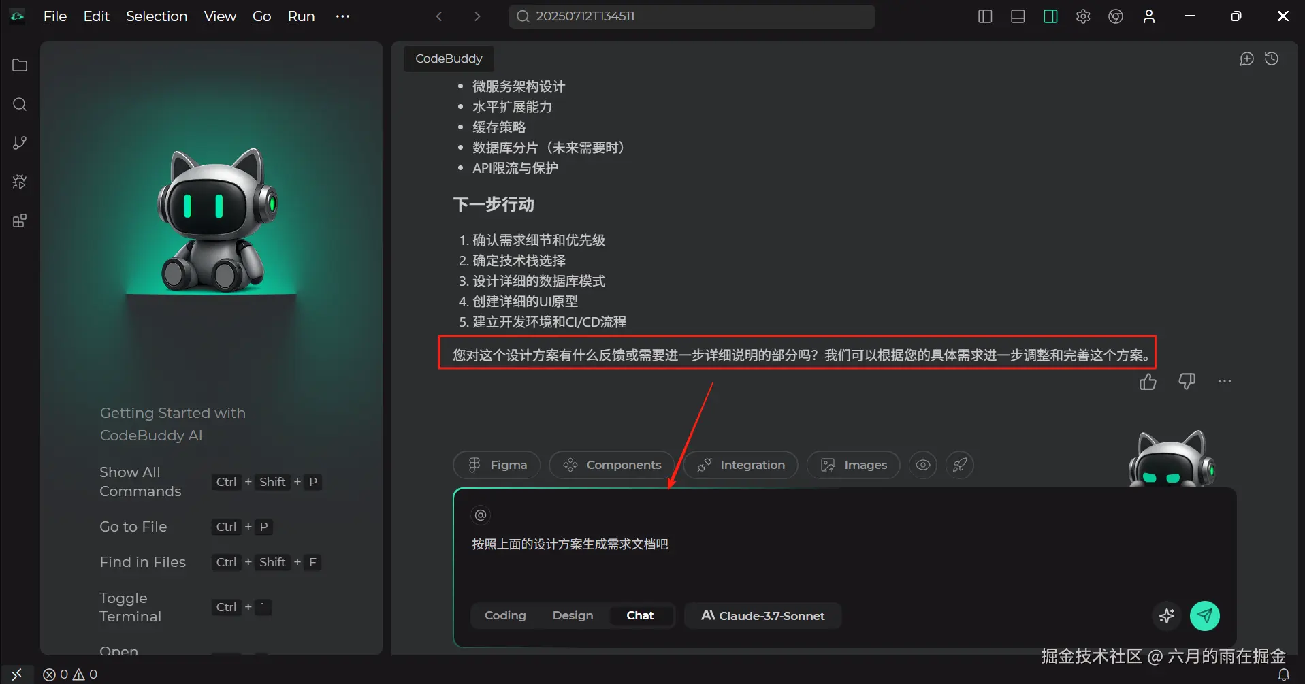Click list item 确定技术栈选择

click(519, 261)
